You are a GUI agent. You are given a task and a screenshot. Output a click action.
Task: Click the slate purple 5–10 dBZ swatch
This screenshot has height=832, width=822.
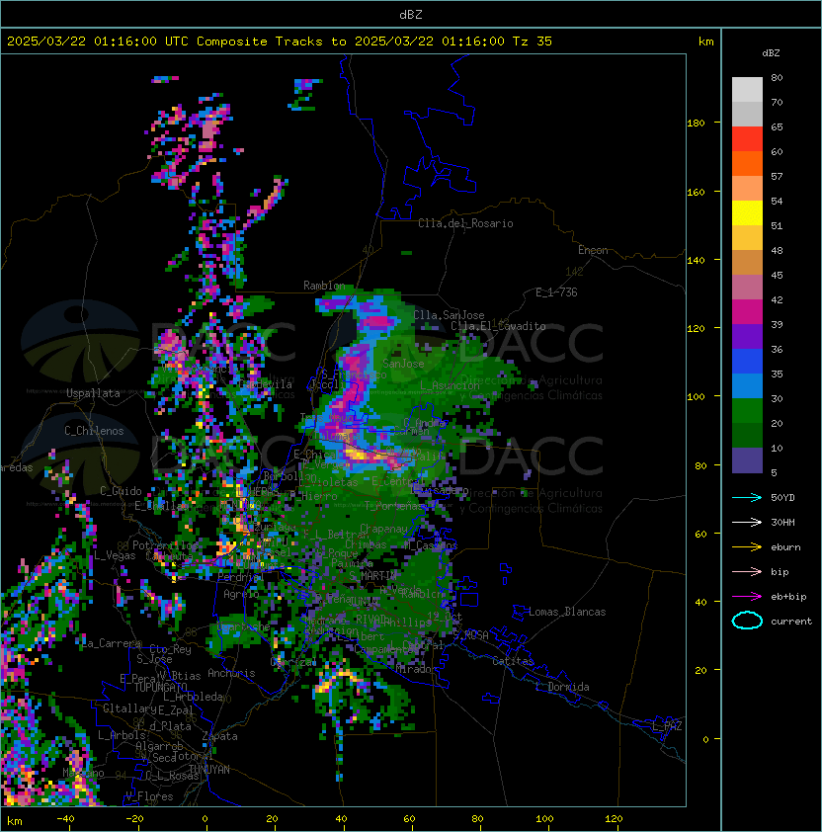point(747,459)
